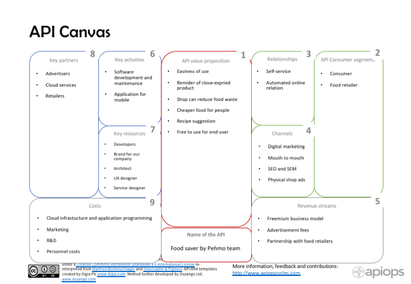Viewport: 411px width, 284px height.
Task: Click Remider of close-expried product text
Action: coord(203,85)
